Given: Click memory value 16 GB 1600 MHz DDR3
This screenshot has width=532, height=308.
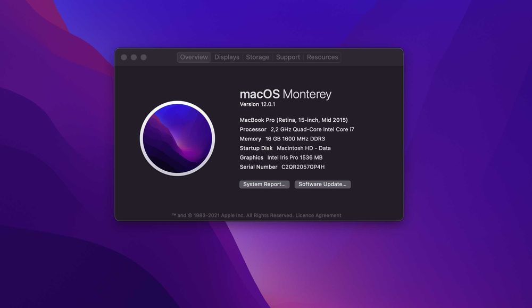Looking at the screenshot, I should (295, 139).
